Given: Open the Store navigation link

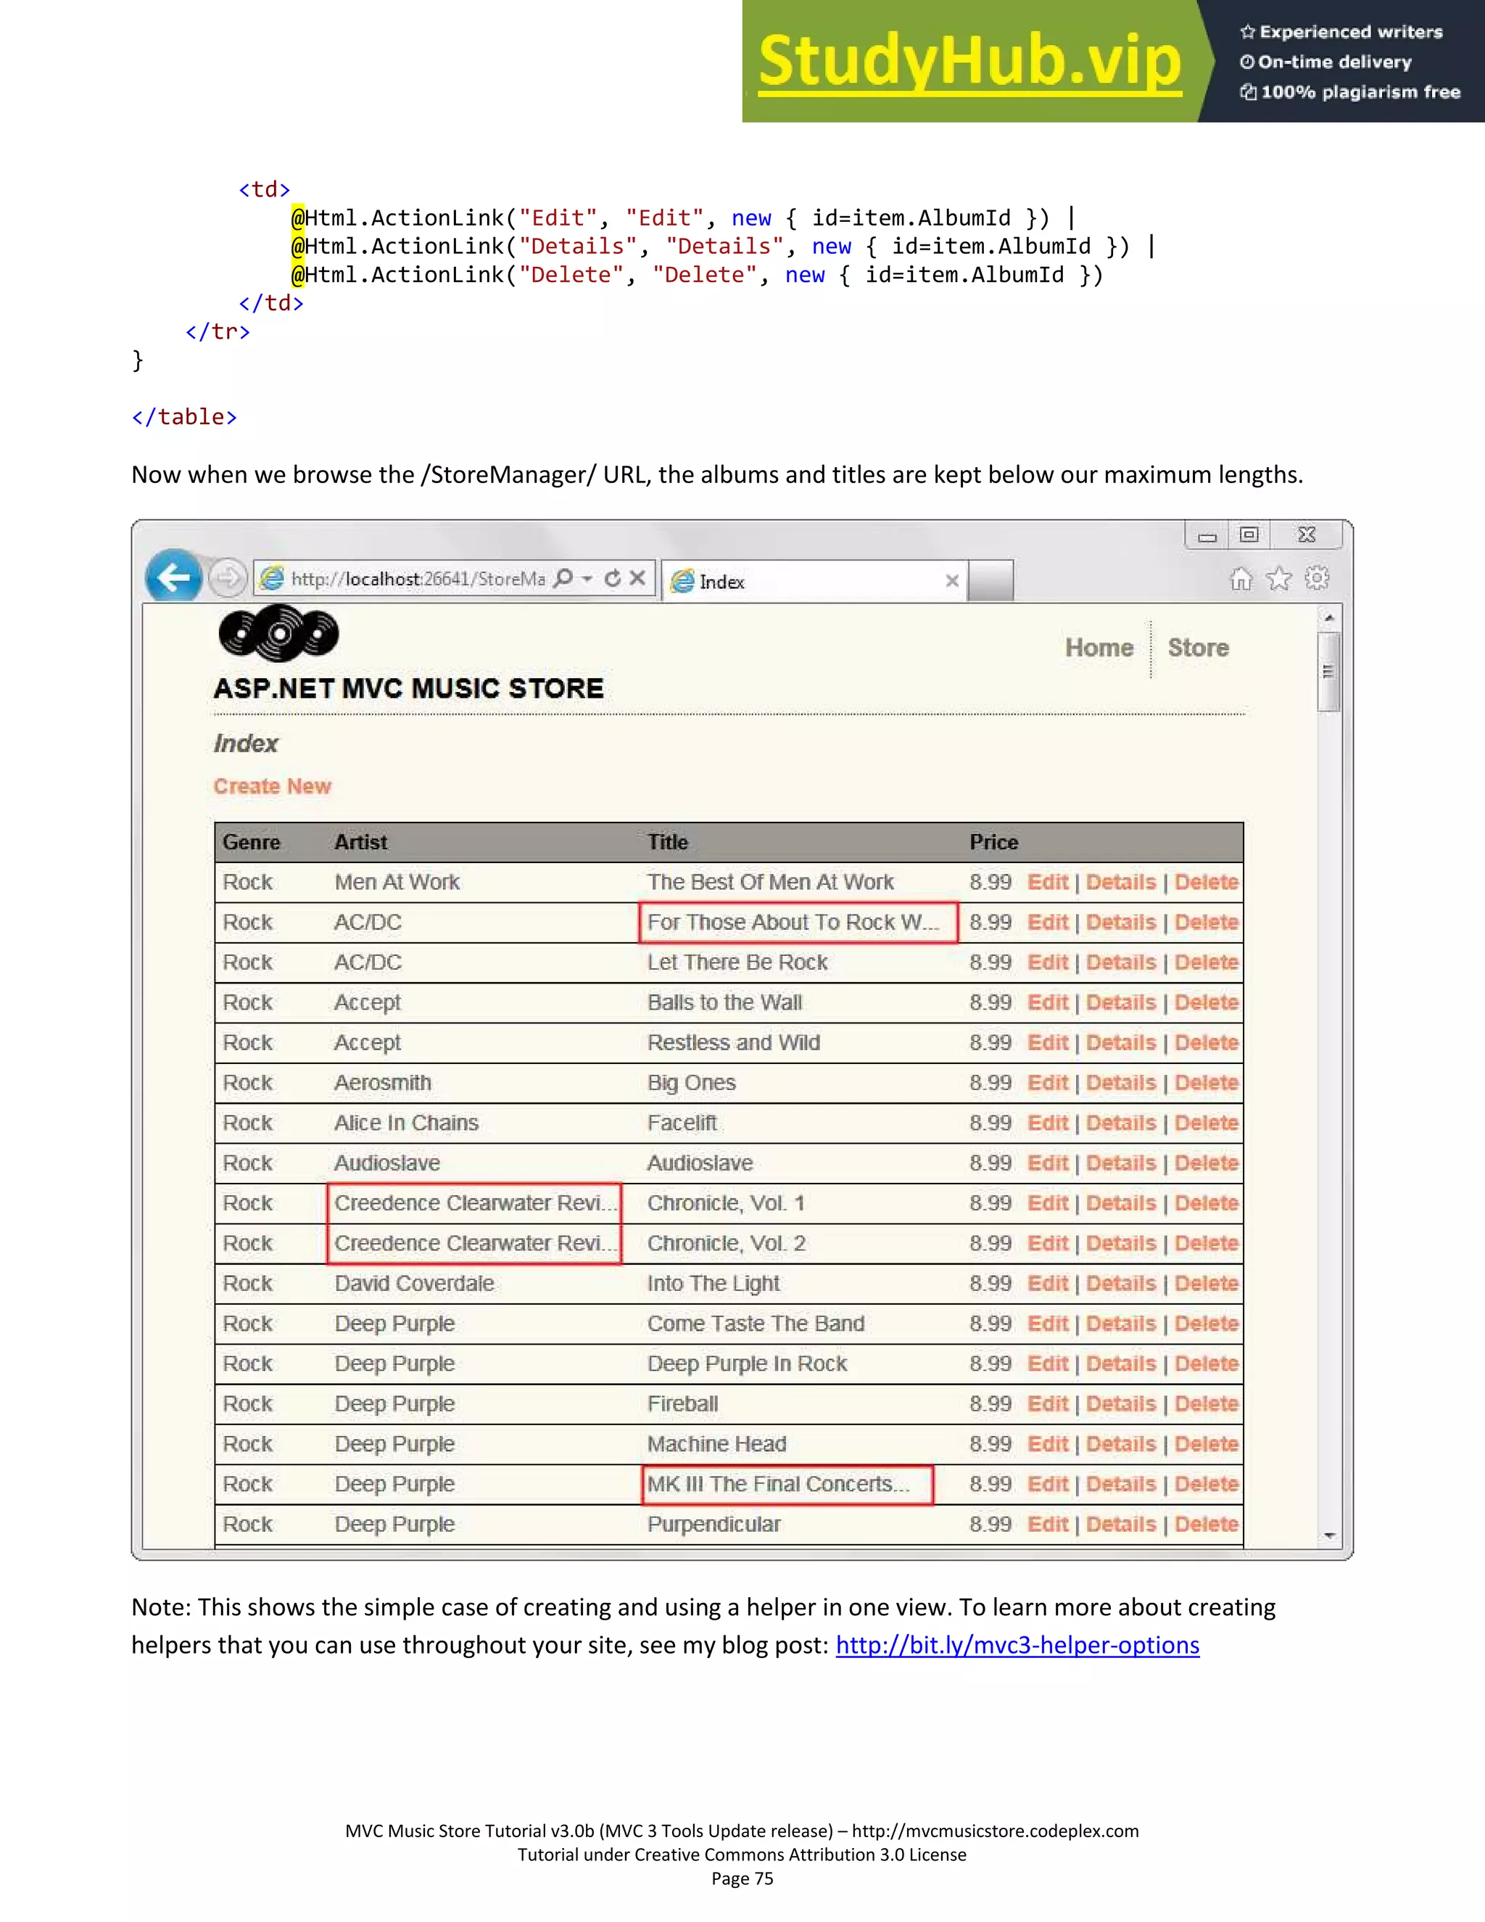Looking at the screenshot, I should click(1197, 648).
